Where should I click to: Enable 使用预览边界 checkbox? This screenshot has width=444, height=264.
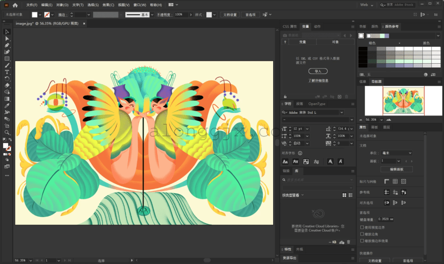pos(362,227)
